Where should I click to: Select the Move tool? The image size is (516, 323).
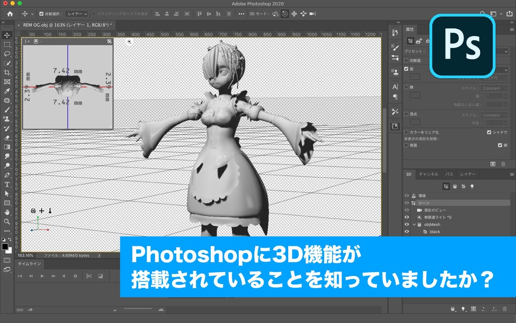click(7, 35)
